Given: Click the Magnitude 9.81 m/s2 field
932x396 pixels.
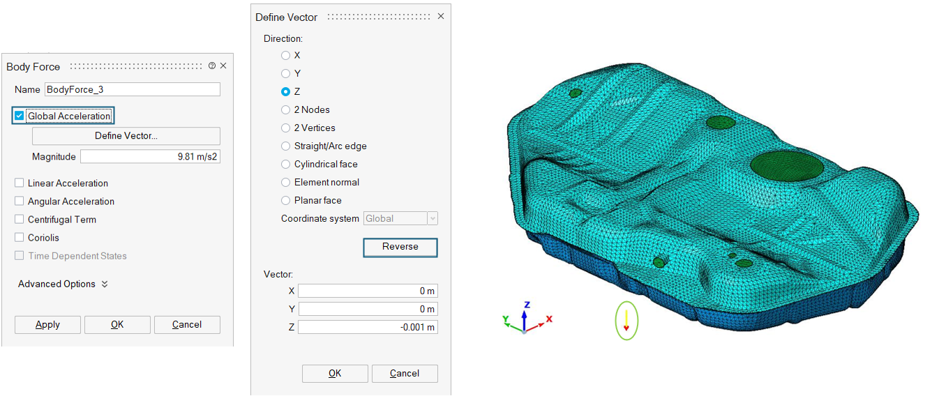Looking at the screenshot, I should [x=150, y=157].
